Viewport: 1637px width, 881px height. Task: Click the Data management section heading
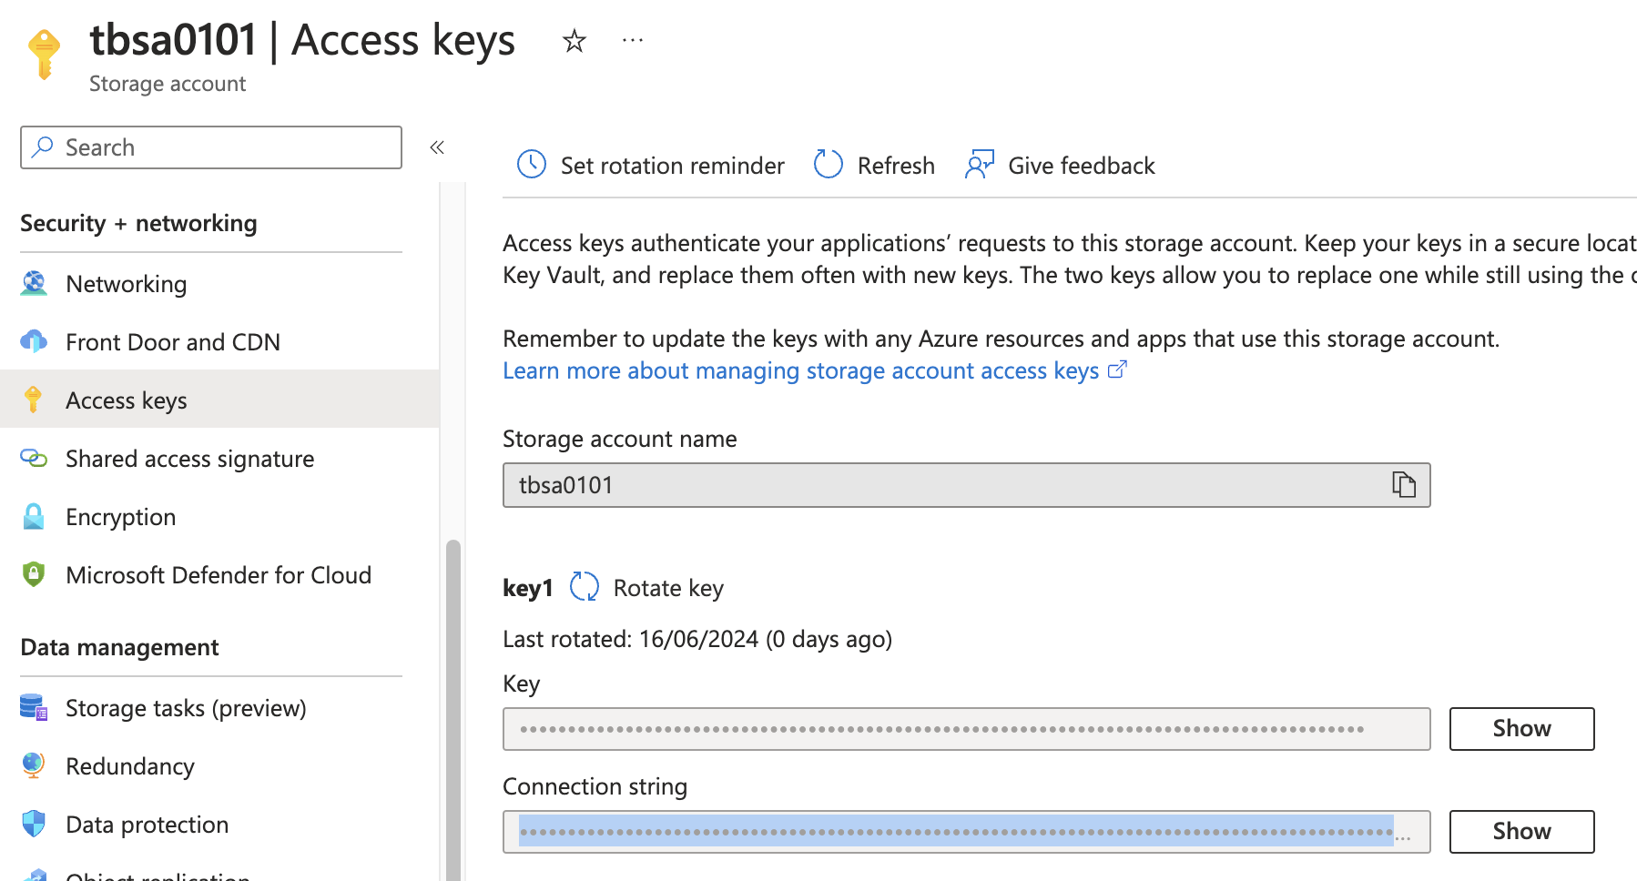coord(119,647)
